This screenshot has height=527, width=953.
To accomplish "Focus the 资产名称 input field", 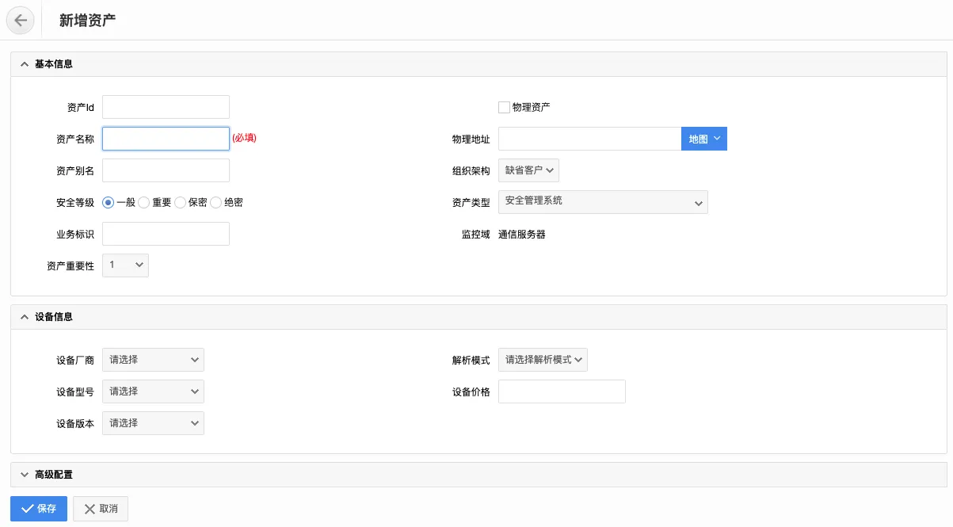I will pyautogui.click(x=166, y=139).
